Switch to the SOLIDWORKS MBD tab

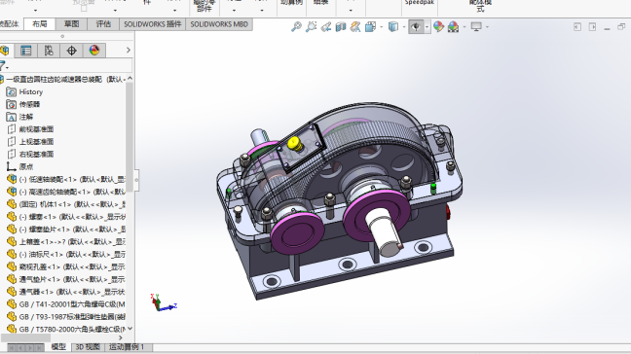219,24
